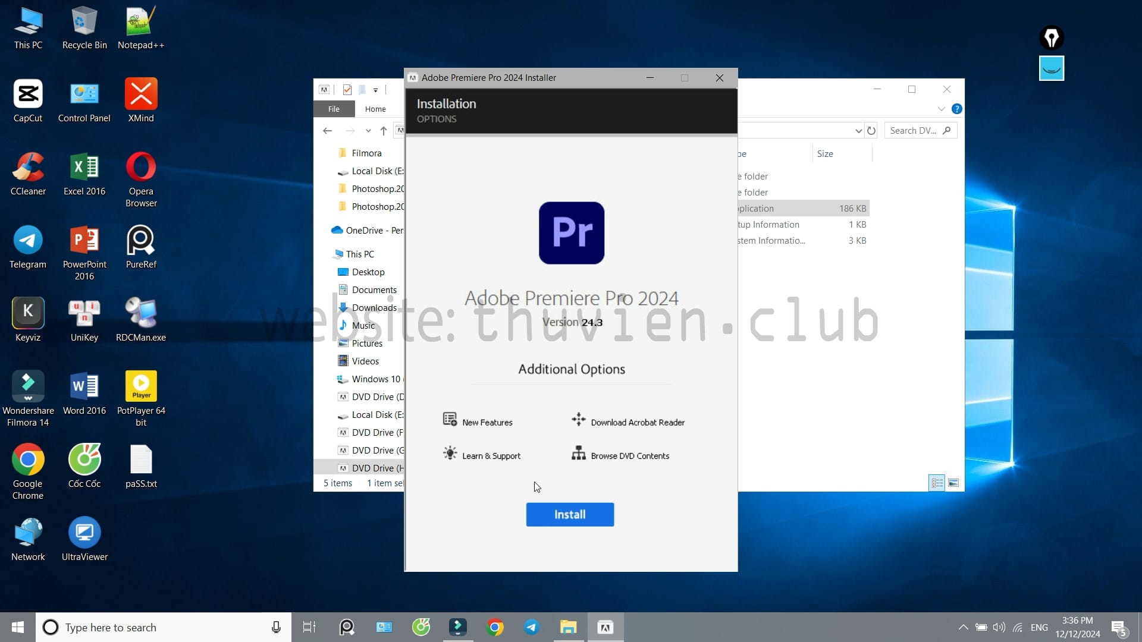
Task: Open the File tab in File Explorer
Action: pyautogui.click(x=334, y=109)
